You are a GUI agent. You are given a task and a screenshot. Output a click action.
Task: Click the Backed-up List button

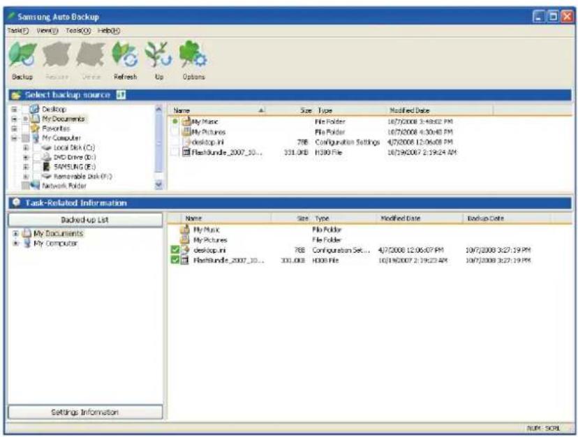(85, 220)
